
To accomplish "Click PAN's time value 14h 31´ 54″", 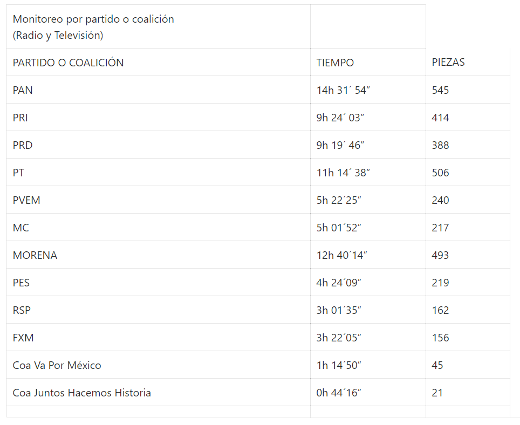I will click(x=343, y=90).
